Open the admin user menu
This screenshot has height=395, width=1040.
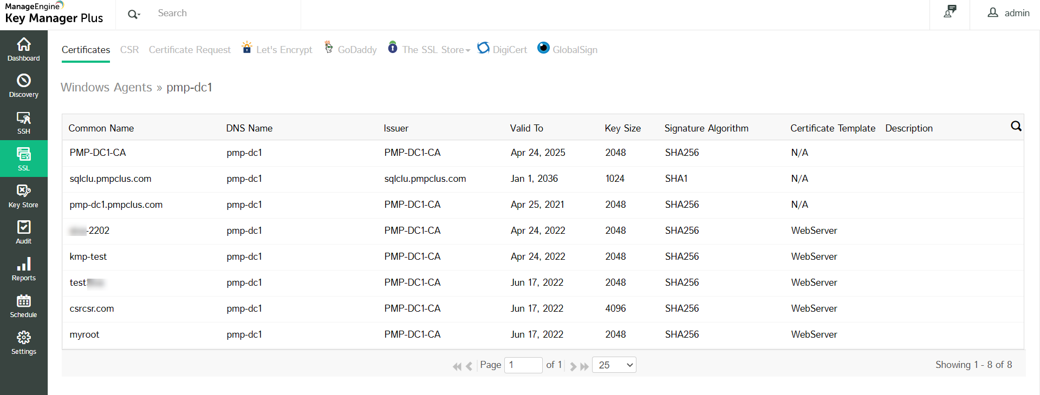coord(1009,13)
